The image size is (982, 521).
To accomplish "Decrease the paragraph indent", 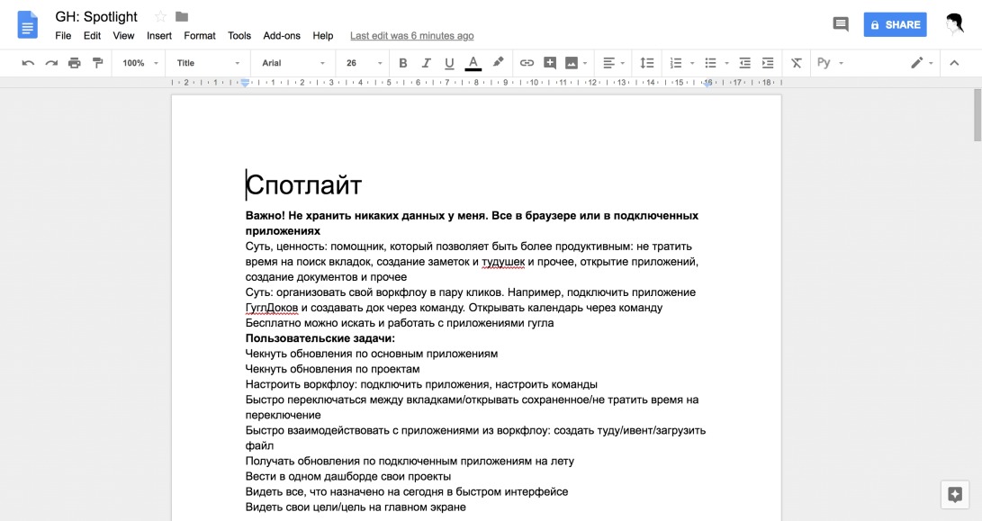I will point(744,63).
